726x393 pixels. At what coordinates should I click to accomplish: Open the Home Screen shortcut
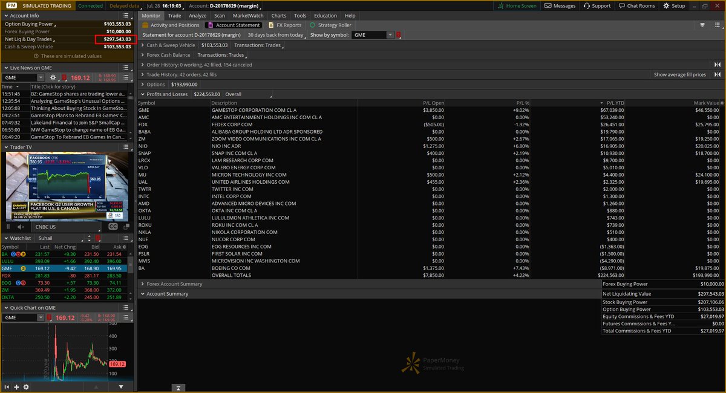[516, 5]
